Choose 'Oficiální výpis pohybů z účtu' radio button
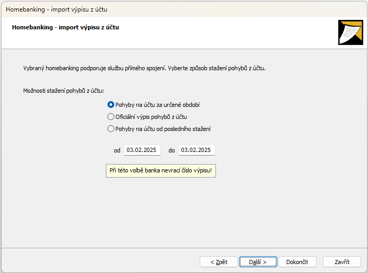This screenshot has width=368, height=273. tap(111, 117)
